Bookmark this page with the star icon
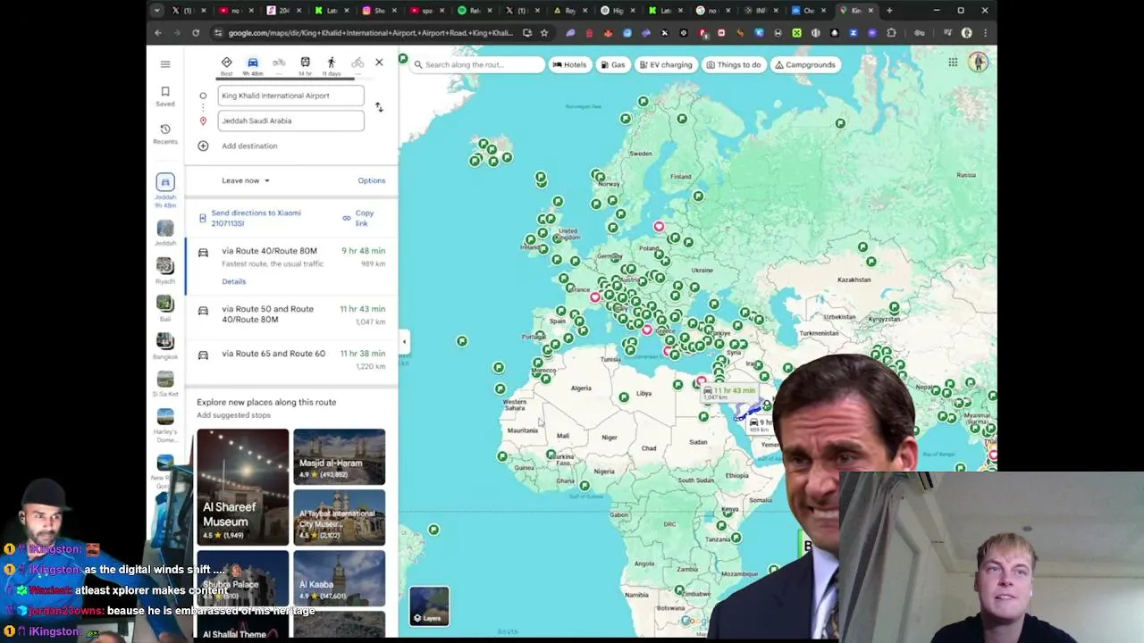This screenshot has width=1144, height=643. pyautogui.click(x=543, y=33)
